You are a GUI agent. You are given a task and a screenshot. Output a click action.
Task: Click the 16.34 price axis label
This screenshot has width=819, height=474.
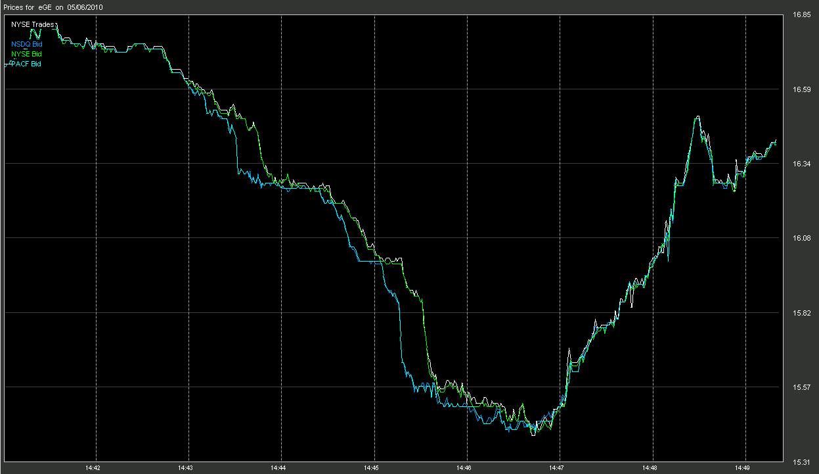point(801,164)
